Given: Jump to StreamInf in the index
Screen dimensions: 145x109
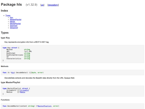Looking at the screenshot, I should 14,28.
